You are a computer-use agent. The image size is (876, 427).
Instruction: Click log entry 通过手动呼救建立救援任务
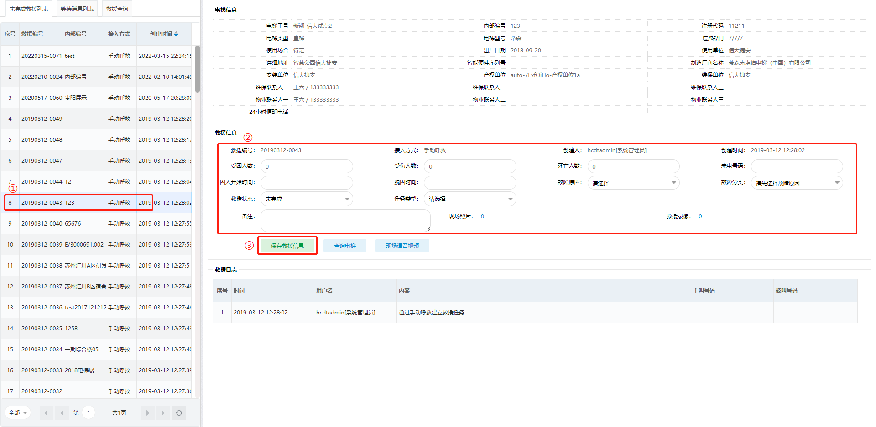[x=432, y=313]
